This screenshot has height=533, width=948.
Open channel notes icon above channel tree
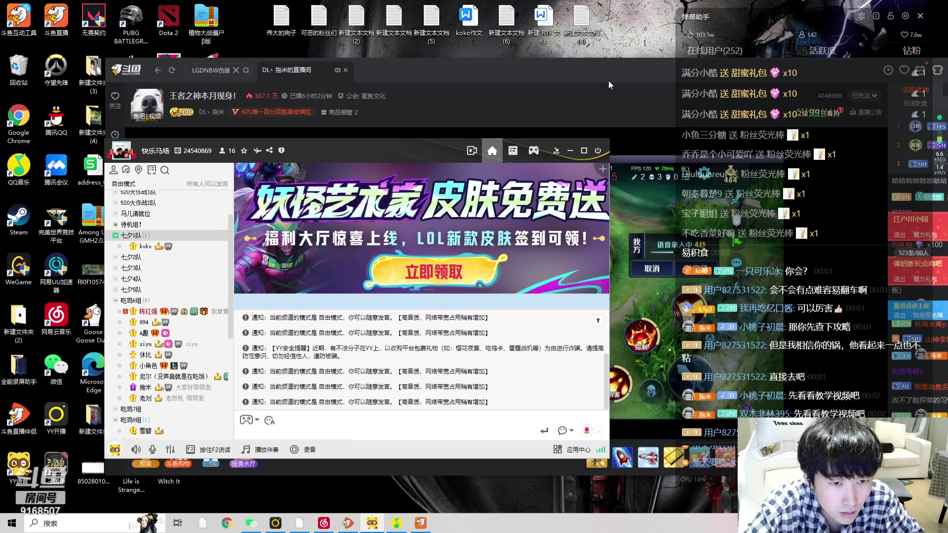[152, 170]
